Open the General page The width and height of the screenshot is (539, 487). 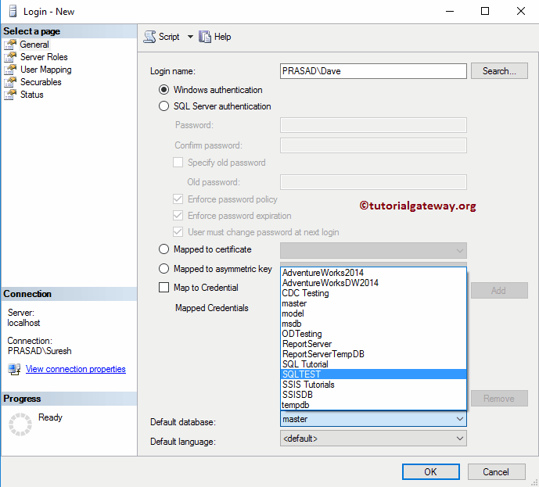tap(34, 45)
